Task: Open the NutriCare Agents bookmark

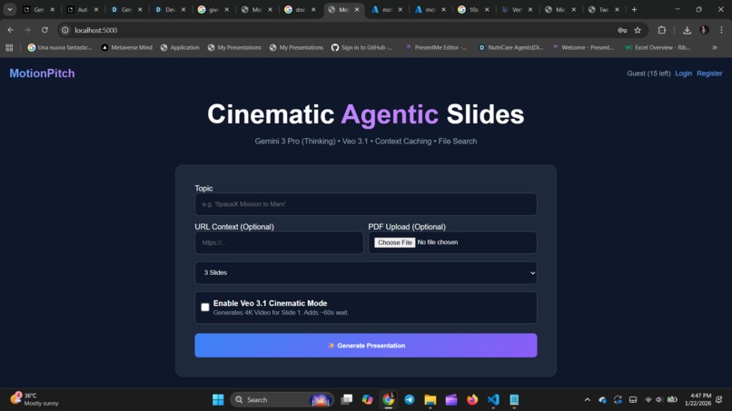Action: pyautogui.click(x=511, y=47)
